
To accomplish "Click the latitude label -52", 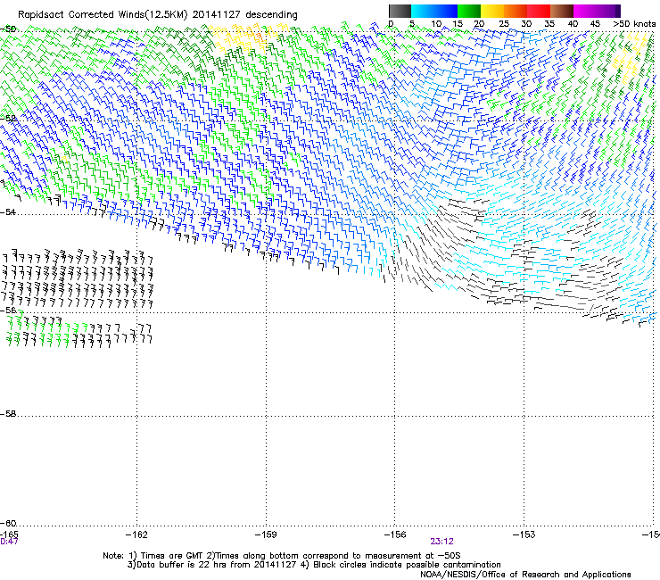I will coord(8,119).
